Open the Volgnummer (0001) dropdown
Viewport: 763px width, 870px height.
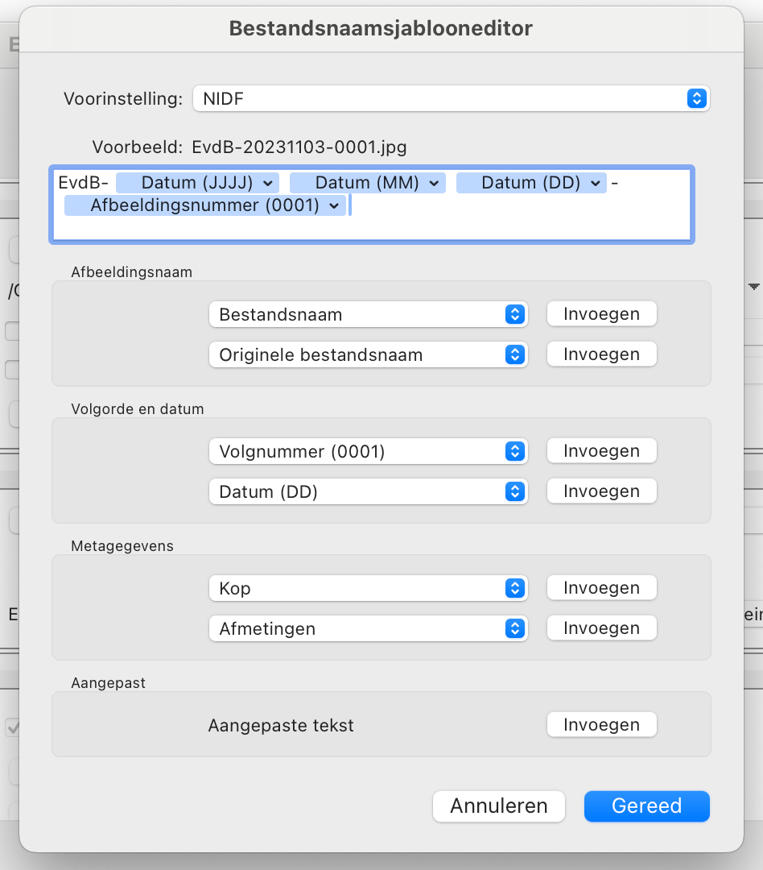[x=368, y=452]
